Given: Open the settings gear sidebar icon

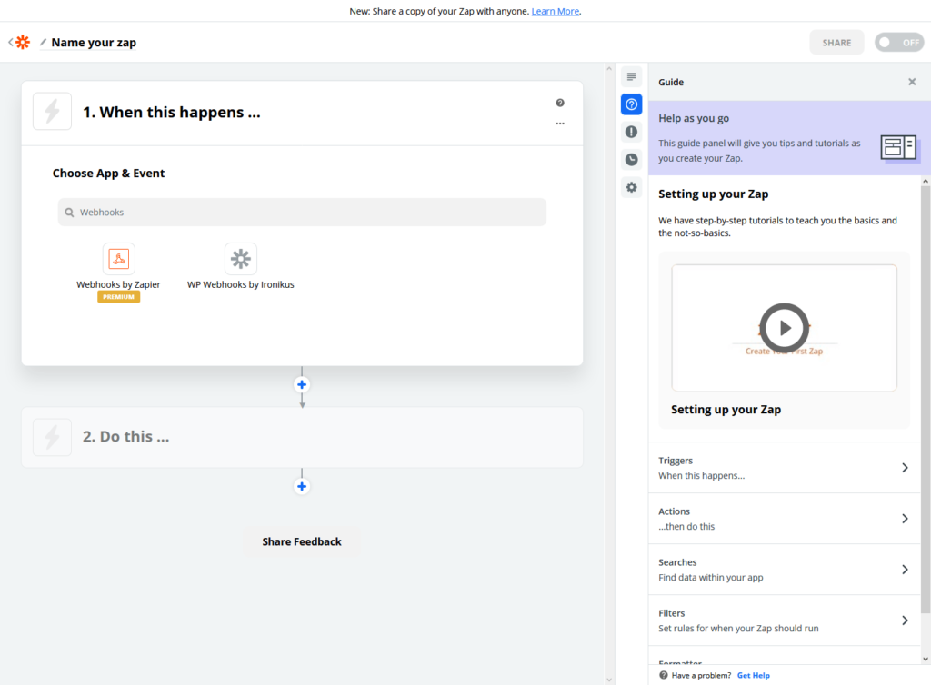Looking at the screenshot, I should pos(631,187).
